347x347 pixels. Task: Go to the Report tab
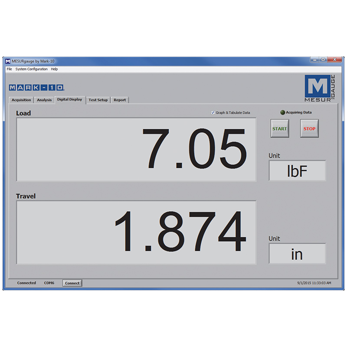(x=120, y=100)
